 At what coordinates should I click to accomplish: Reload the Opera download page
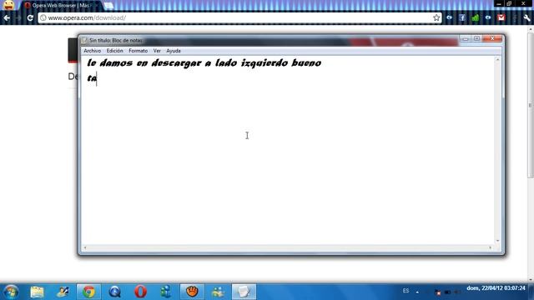30,17
